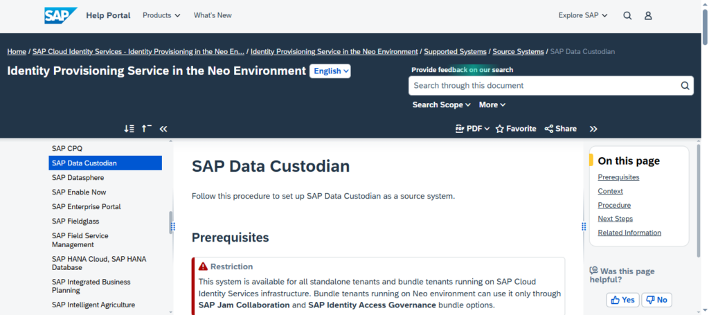Screen dimensions: 709x315
Task: Click the sidebar vertical scrollbar thumb
Action: (170, 222)
